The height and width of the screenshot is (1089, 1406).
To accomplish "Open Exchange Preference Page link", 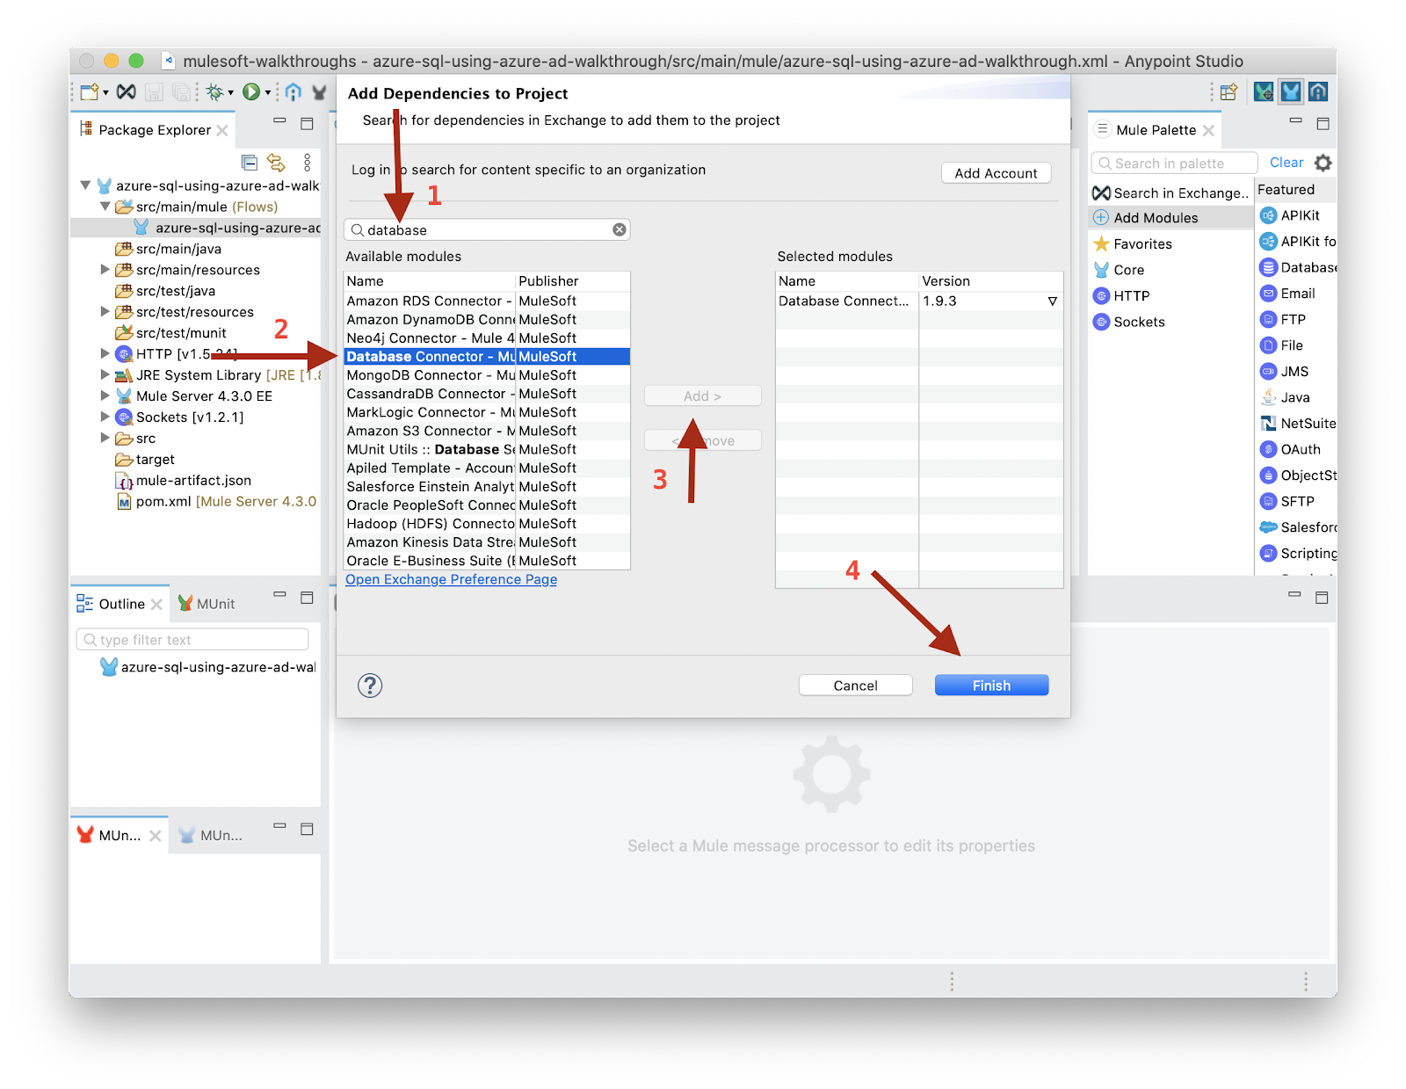I will [451, 580].
